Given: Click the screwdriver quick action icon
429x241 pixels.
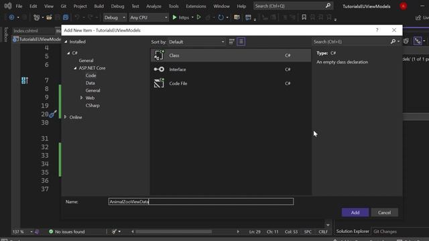Looking at the screenshot, I should coord(53,114).
